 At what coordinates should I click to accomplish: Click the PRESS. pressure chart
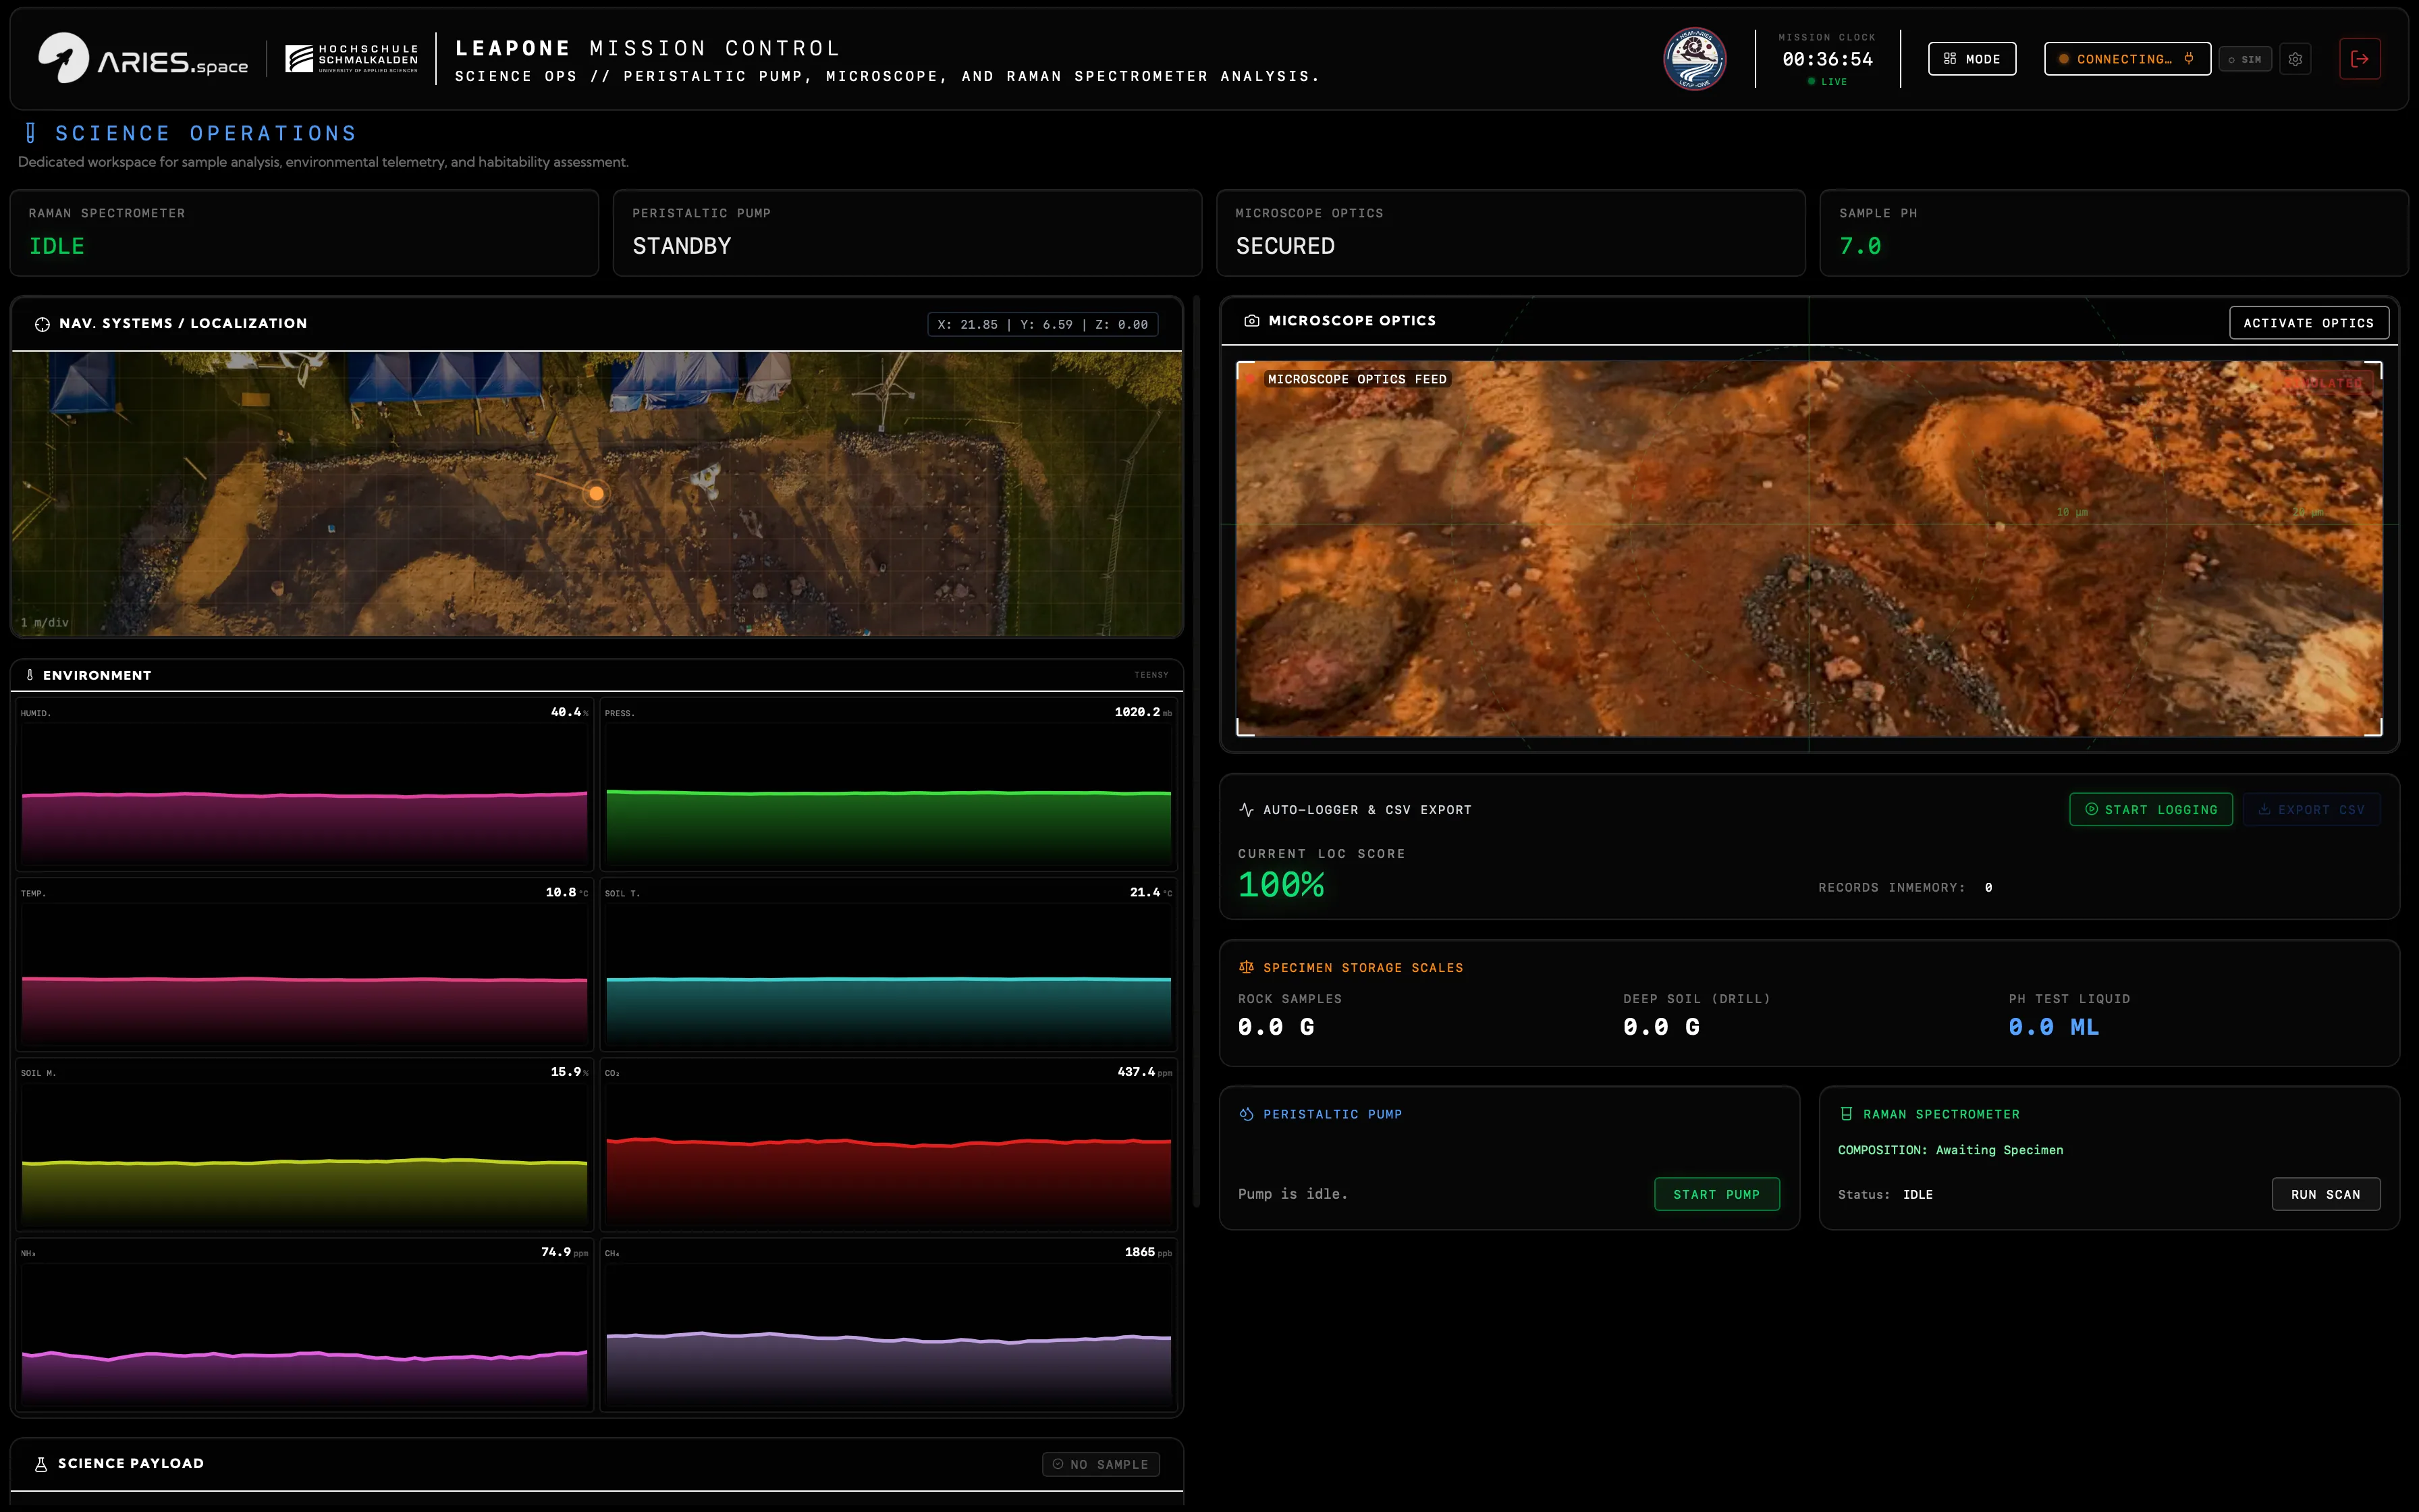[x=889, y=784]
